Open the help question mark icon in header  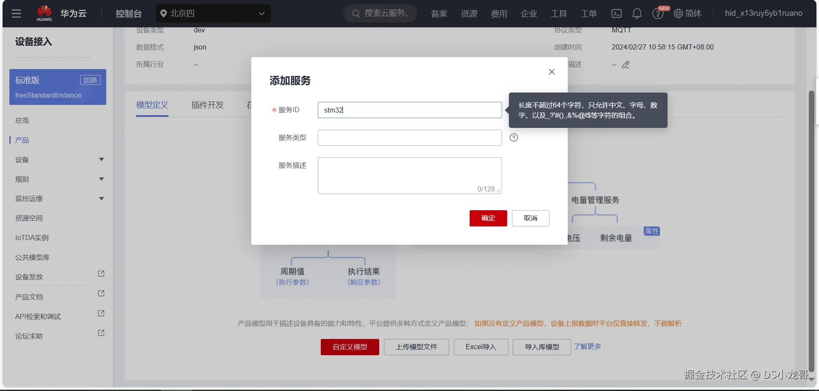658,14
